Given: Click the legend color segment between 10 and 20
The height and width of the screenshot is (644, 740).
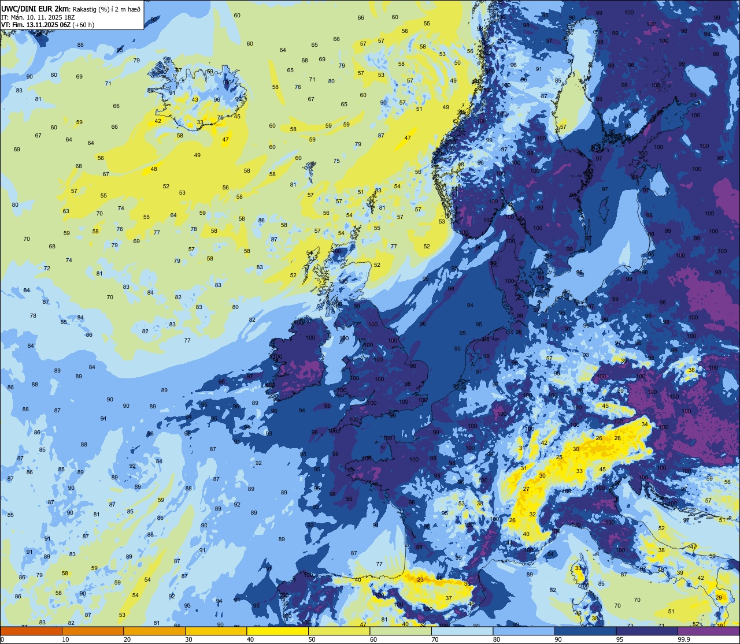Looking at the screenshot, I should pos(92,631).
